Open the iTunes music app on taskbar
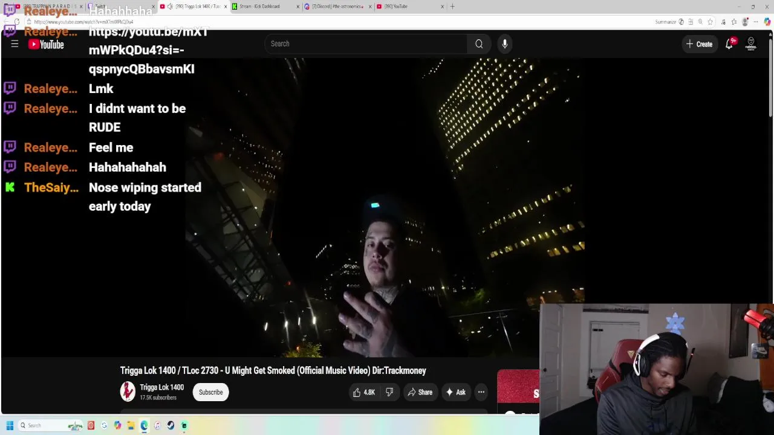This screenshot has height=435, width=774. pos(157,425)
